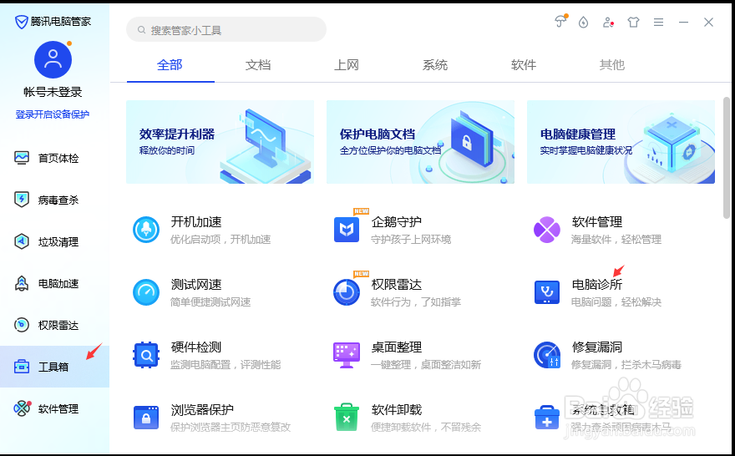
Task: Open the hamburger main menu
Action: [x=659, y=22]
